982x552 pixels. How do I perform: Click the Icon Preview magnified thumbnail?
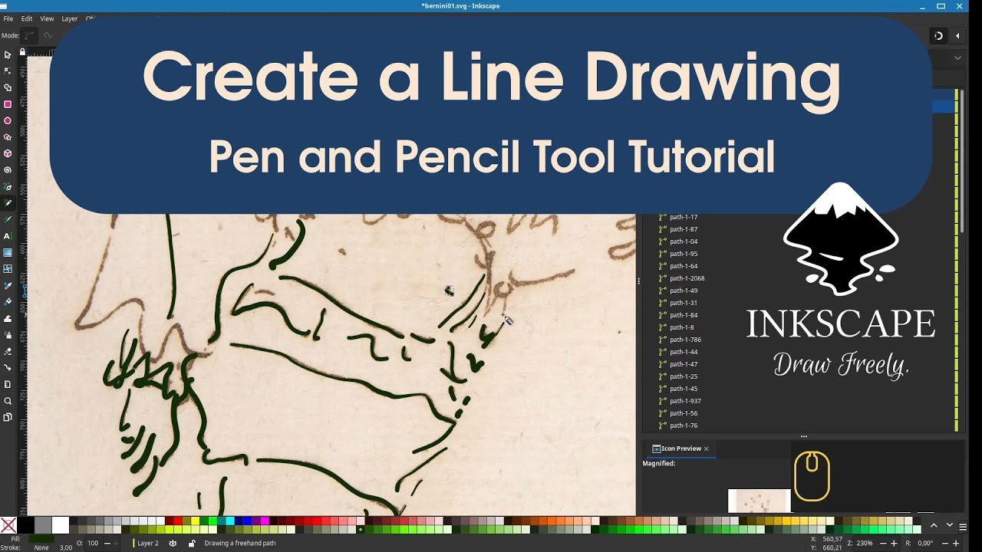coord(759,501)
